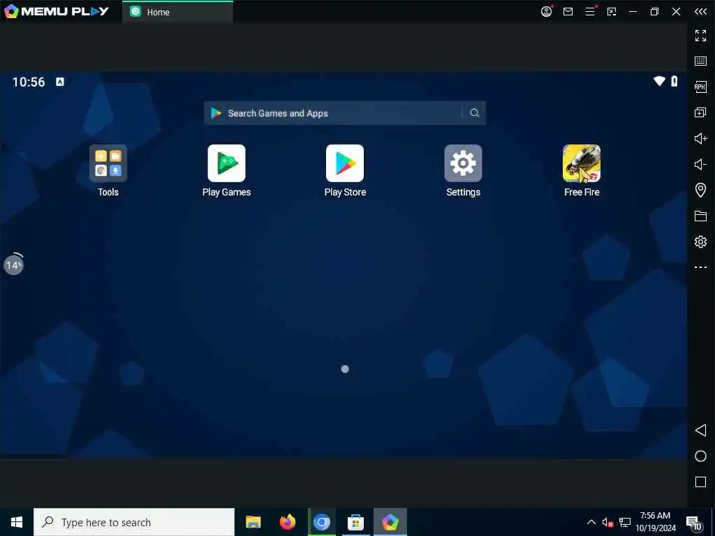Click the Android clock 10:56
Image resolution: width=715 pixels, height=536 pixels.
click(x=28, y=82)
